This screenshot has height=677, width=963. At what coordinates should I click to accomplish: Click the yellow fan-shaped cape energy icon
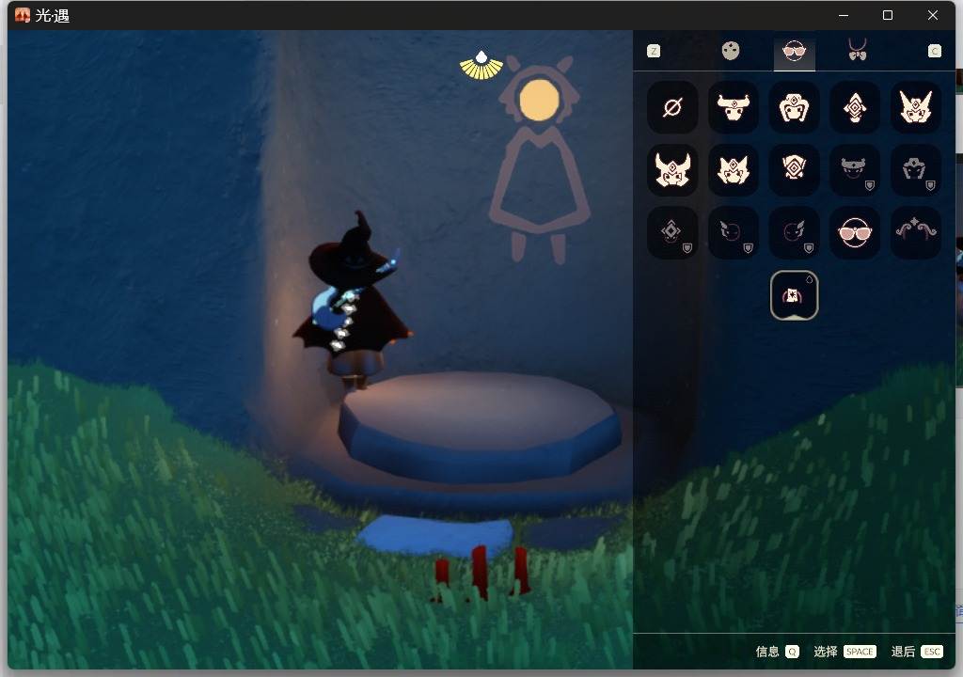point(481,66)
